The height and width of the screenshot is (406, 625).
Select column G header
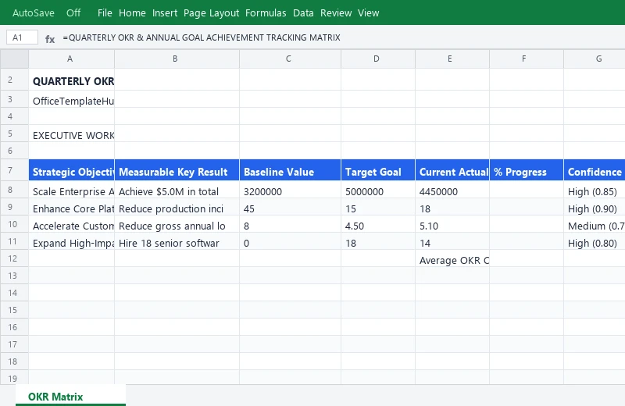coord(595,59)
